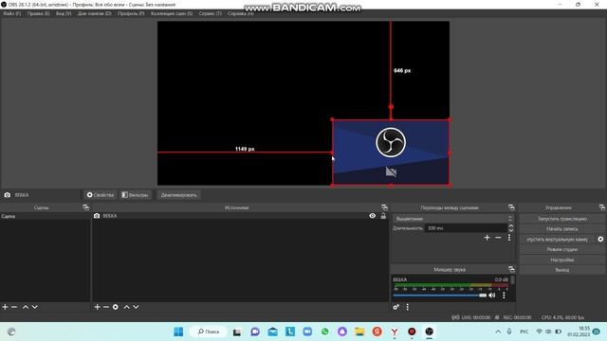Click Начать запись button
The height and width of the screenshot is (341, 607).
click(x=562, y=229)
